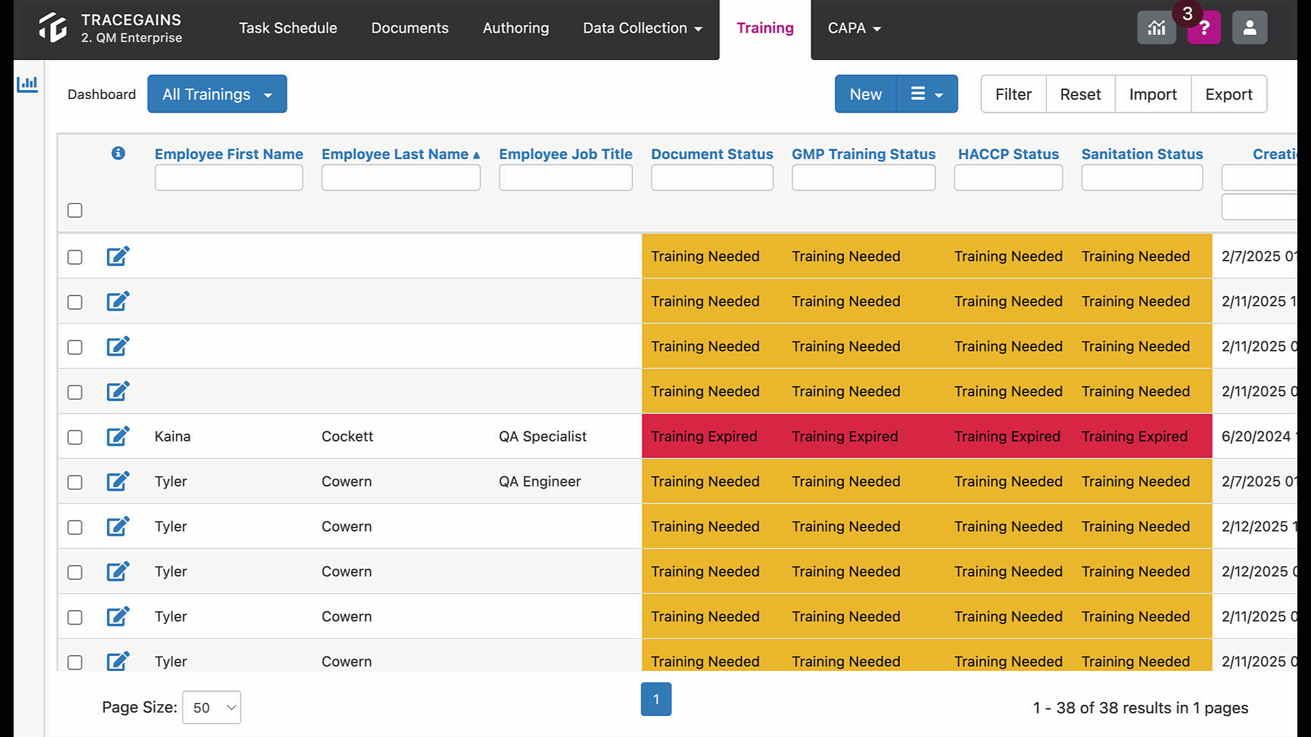The height and width of the screenshot is (737, 1311).
Task: Click the info icon in table header
Action: pos(118,153)
